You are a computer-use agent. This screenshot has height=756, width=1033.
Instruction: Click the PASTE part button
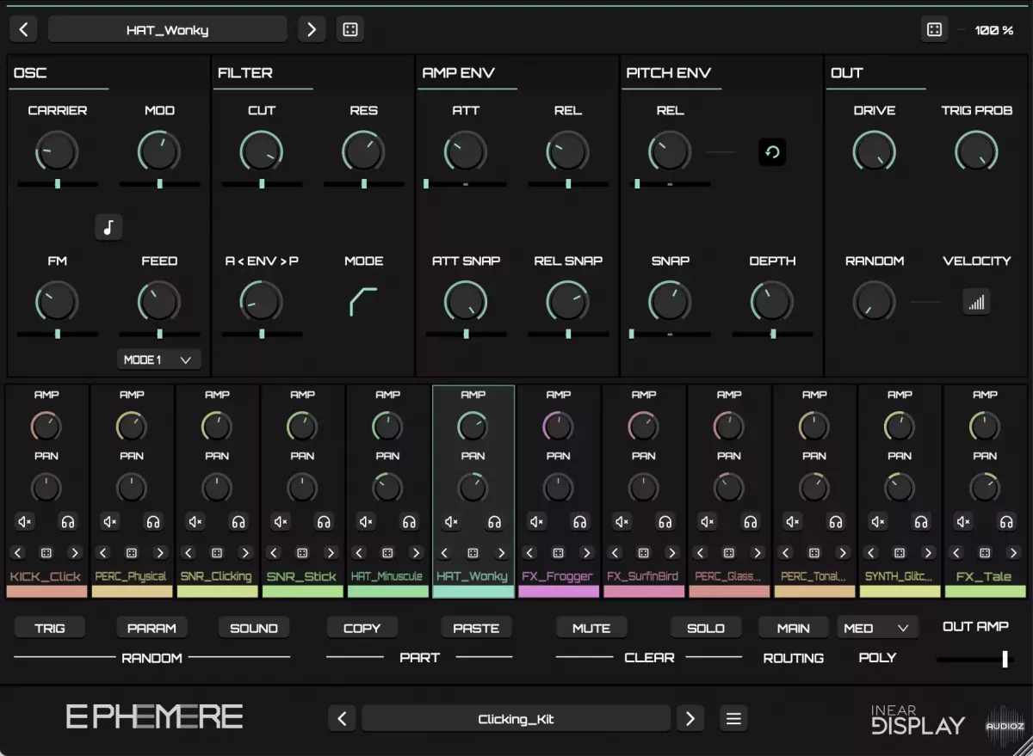click(x=476, y=628)
